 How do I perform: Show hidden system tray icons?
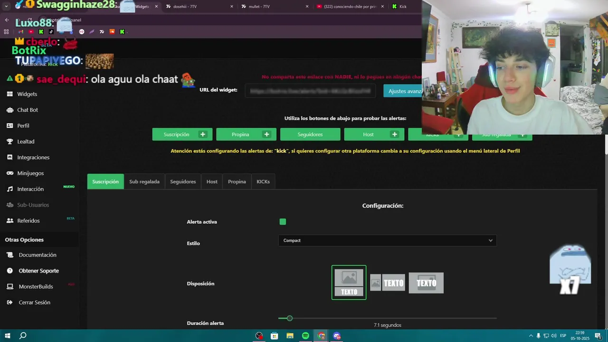tap(531, 336)
